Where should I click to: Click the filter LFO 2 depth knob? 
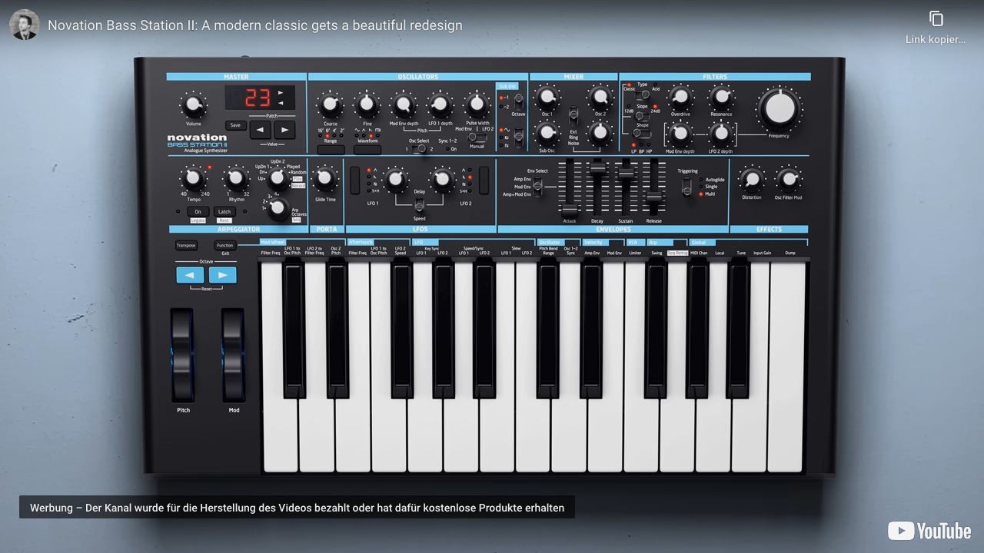(x=721, y=134)
